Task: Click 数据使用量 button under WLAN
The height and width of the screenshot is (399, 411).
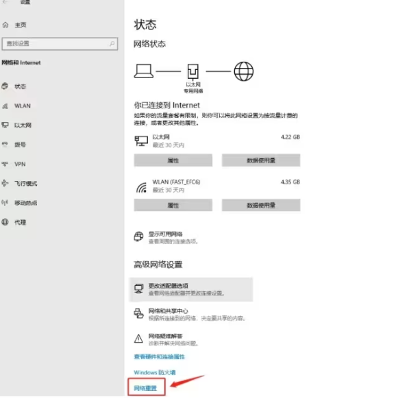Action: click(x=261, y=205)
